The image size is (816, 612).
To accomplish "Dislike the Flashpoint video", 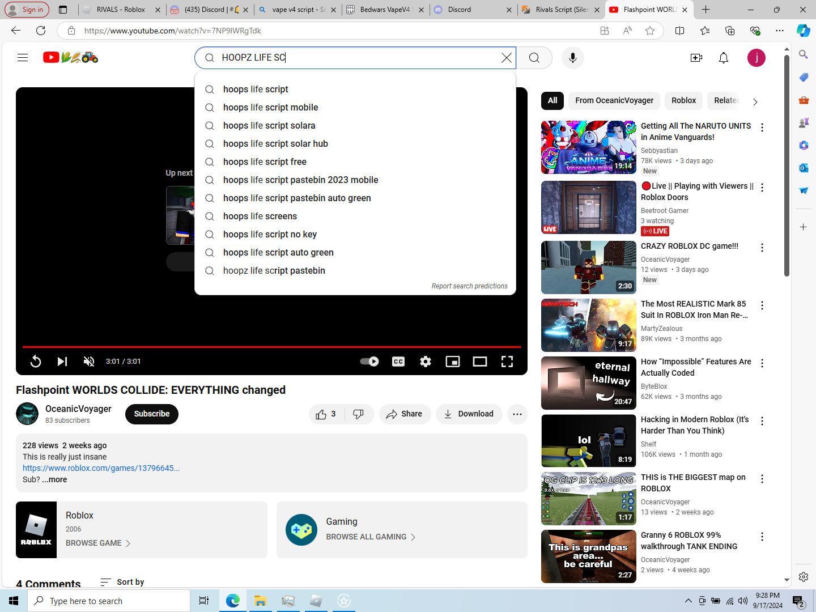I will coord(358,414).
